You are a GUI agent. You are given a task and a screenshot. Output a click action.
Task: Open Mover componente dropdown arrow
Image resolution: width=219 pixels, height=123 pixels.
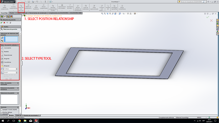pos(44,11)
